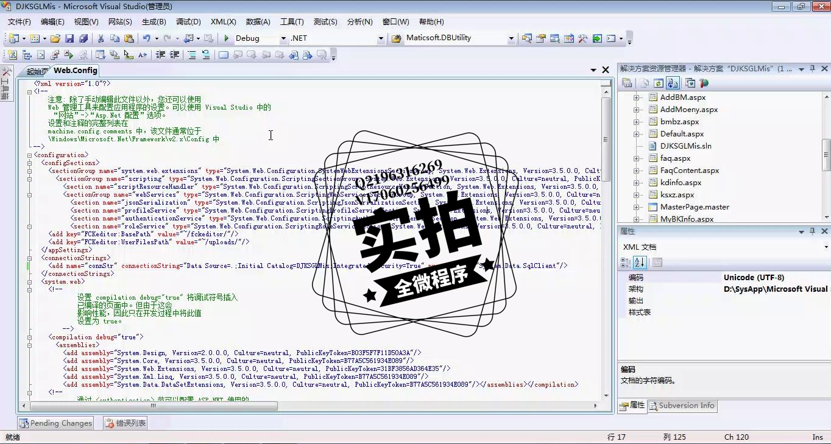Click the Copy Web Site icon
The height and width of the screenshot is (444, 831).
click(690, 83)
